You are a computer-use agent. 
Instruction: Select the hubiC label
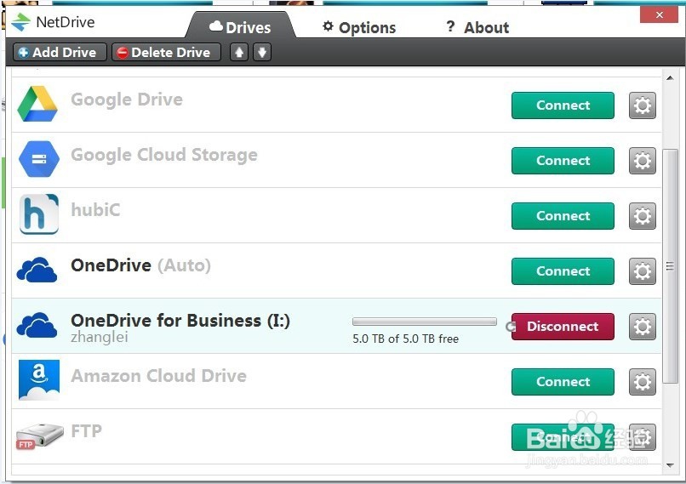(95, 210)
